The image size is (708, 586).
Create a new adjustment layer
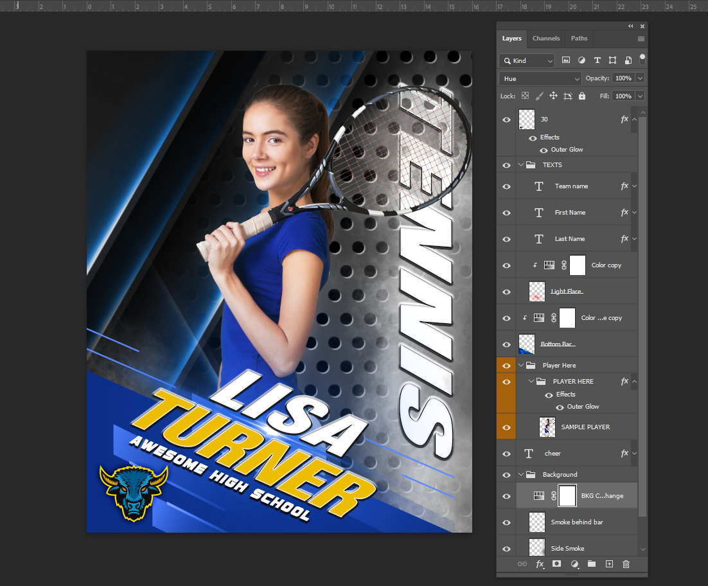pyautogui.click(x=574, y=564)
